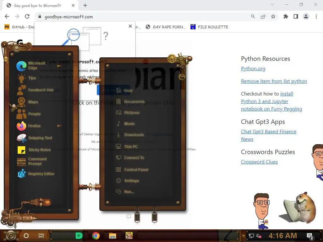Open Python.org link
Image resolution: width=323 pixels, height=242 pixels.
pos(253,69)
